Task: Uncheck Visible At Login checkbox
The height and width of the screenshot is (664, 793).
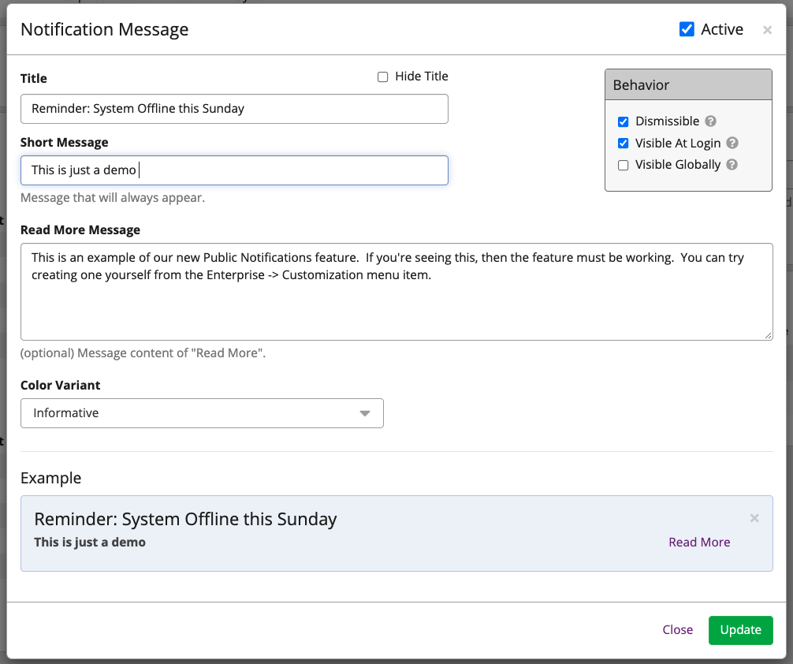Action: pyautogui.click(x=624, y=144)
